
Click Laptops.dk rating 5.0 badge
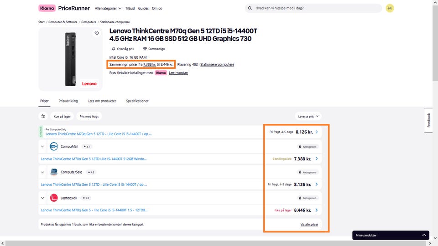tap(86, 198)
